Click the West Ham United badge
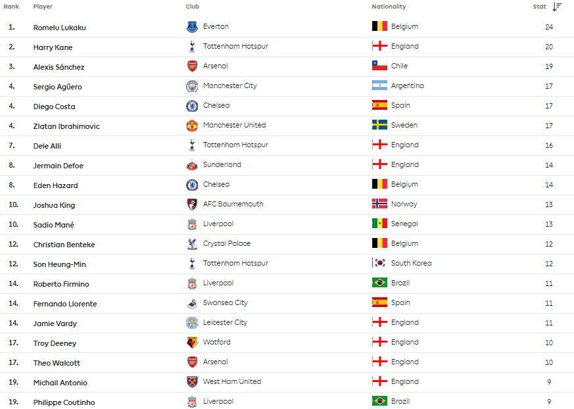The image size is (574, 409). coord(192,382)
